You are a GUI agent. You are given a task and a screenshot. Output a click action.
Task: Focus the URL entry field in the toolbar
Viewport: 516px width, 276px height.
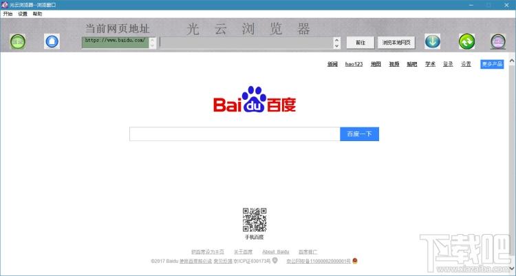[246, 43]
